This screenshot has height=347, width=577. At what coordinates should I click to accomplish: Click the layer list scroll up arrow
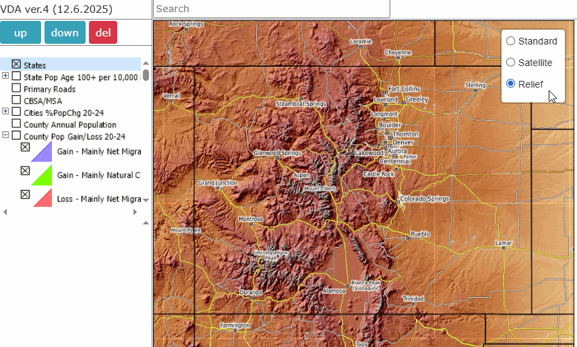(x=146, y=62)
